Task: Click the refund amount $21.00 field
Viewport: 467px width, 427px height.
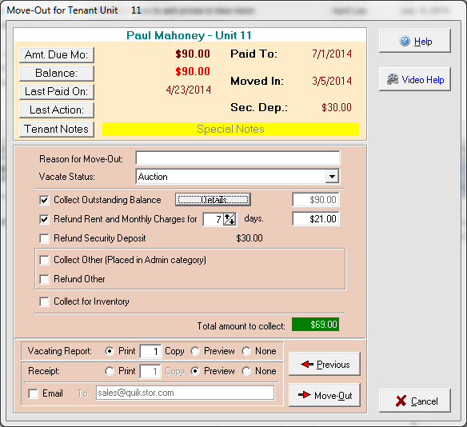Action: (316, 219)
